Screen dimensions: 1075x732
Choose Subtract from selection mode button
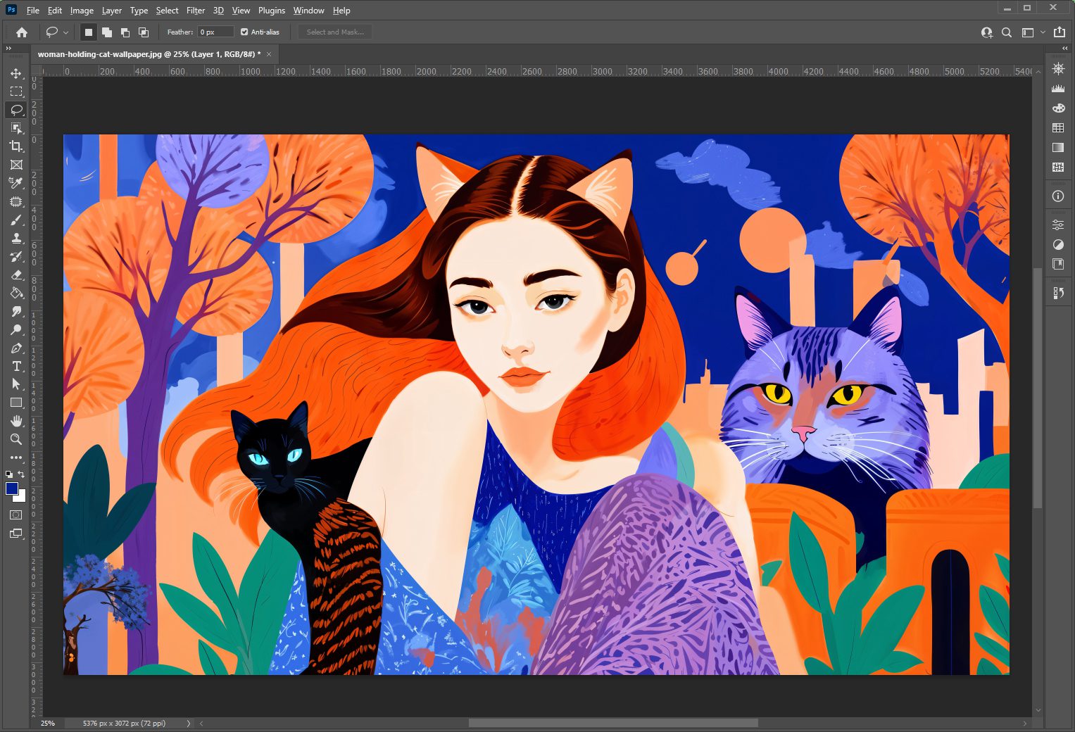pyautogui.click(x=125, y=32)
